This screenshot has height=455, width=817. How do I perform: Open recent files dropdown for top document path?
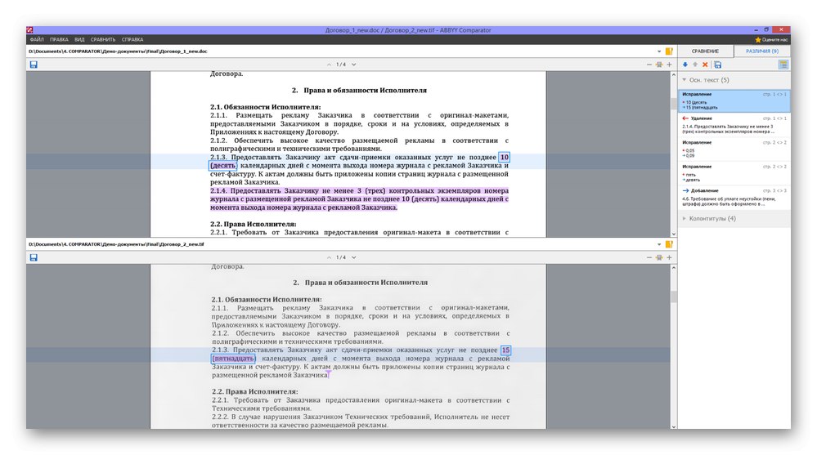(659, 51)
